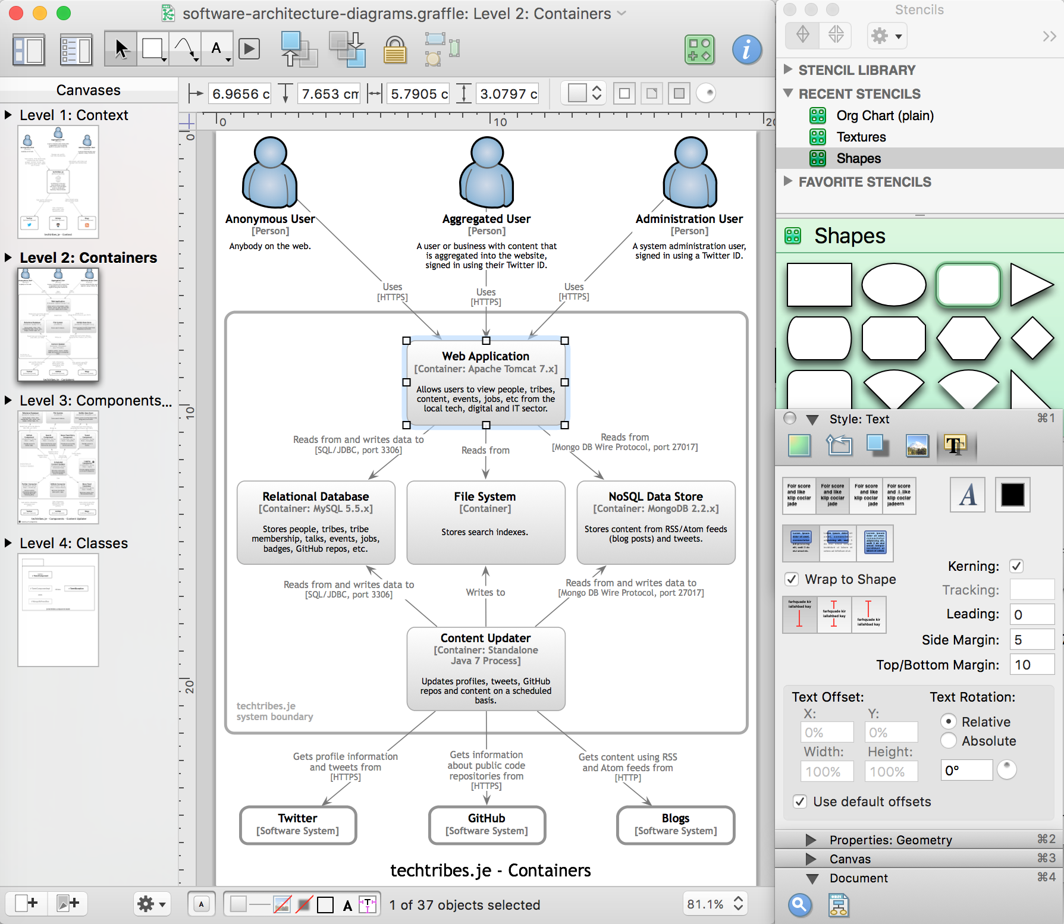Add a new canvas
Screen dimensions: 1064x924
(x=26, y=903)
